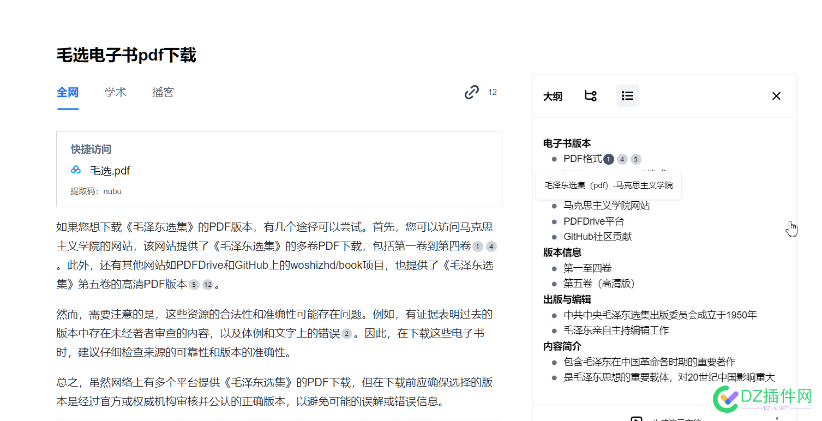Screen dimensions: 822x421
Task: Close the 大纲 outline panel
Action: click(776, 96)
